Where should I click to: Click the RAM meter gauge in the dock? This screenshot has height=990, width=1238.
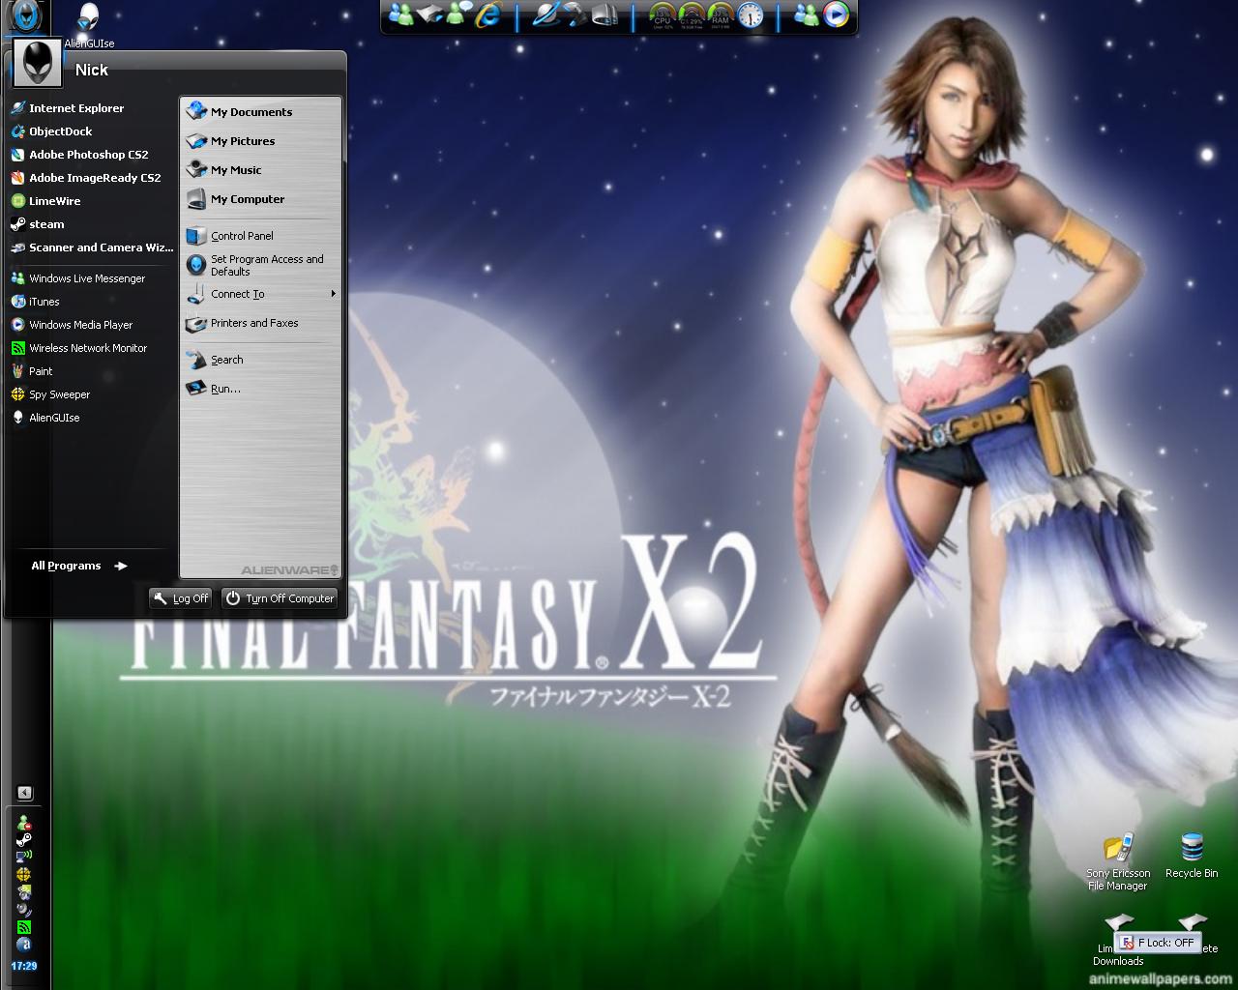point(721,15)
